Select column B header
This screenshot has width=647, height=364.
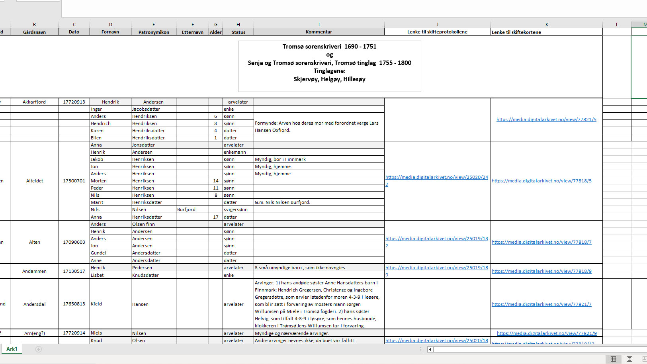pos(34,25)
